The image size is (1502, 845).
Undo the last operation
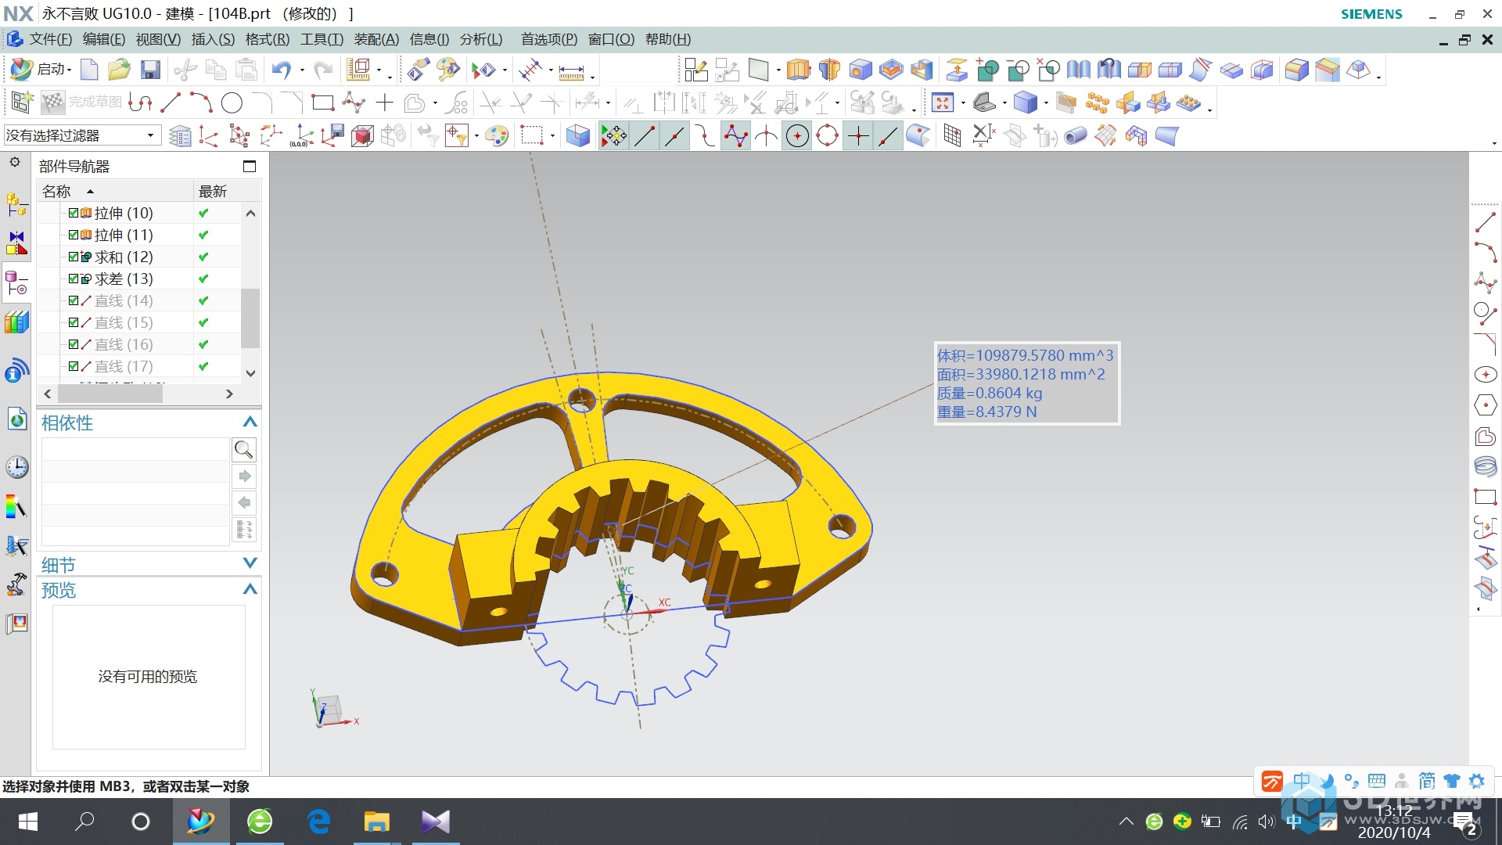pos(282,70)
